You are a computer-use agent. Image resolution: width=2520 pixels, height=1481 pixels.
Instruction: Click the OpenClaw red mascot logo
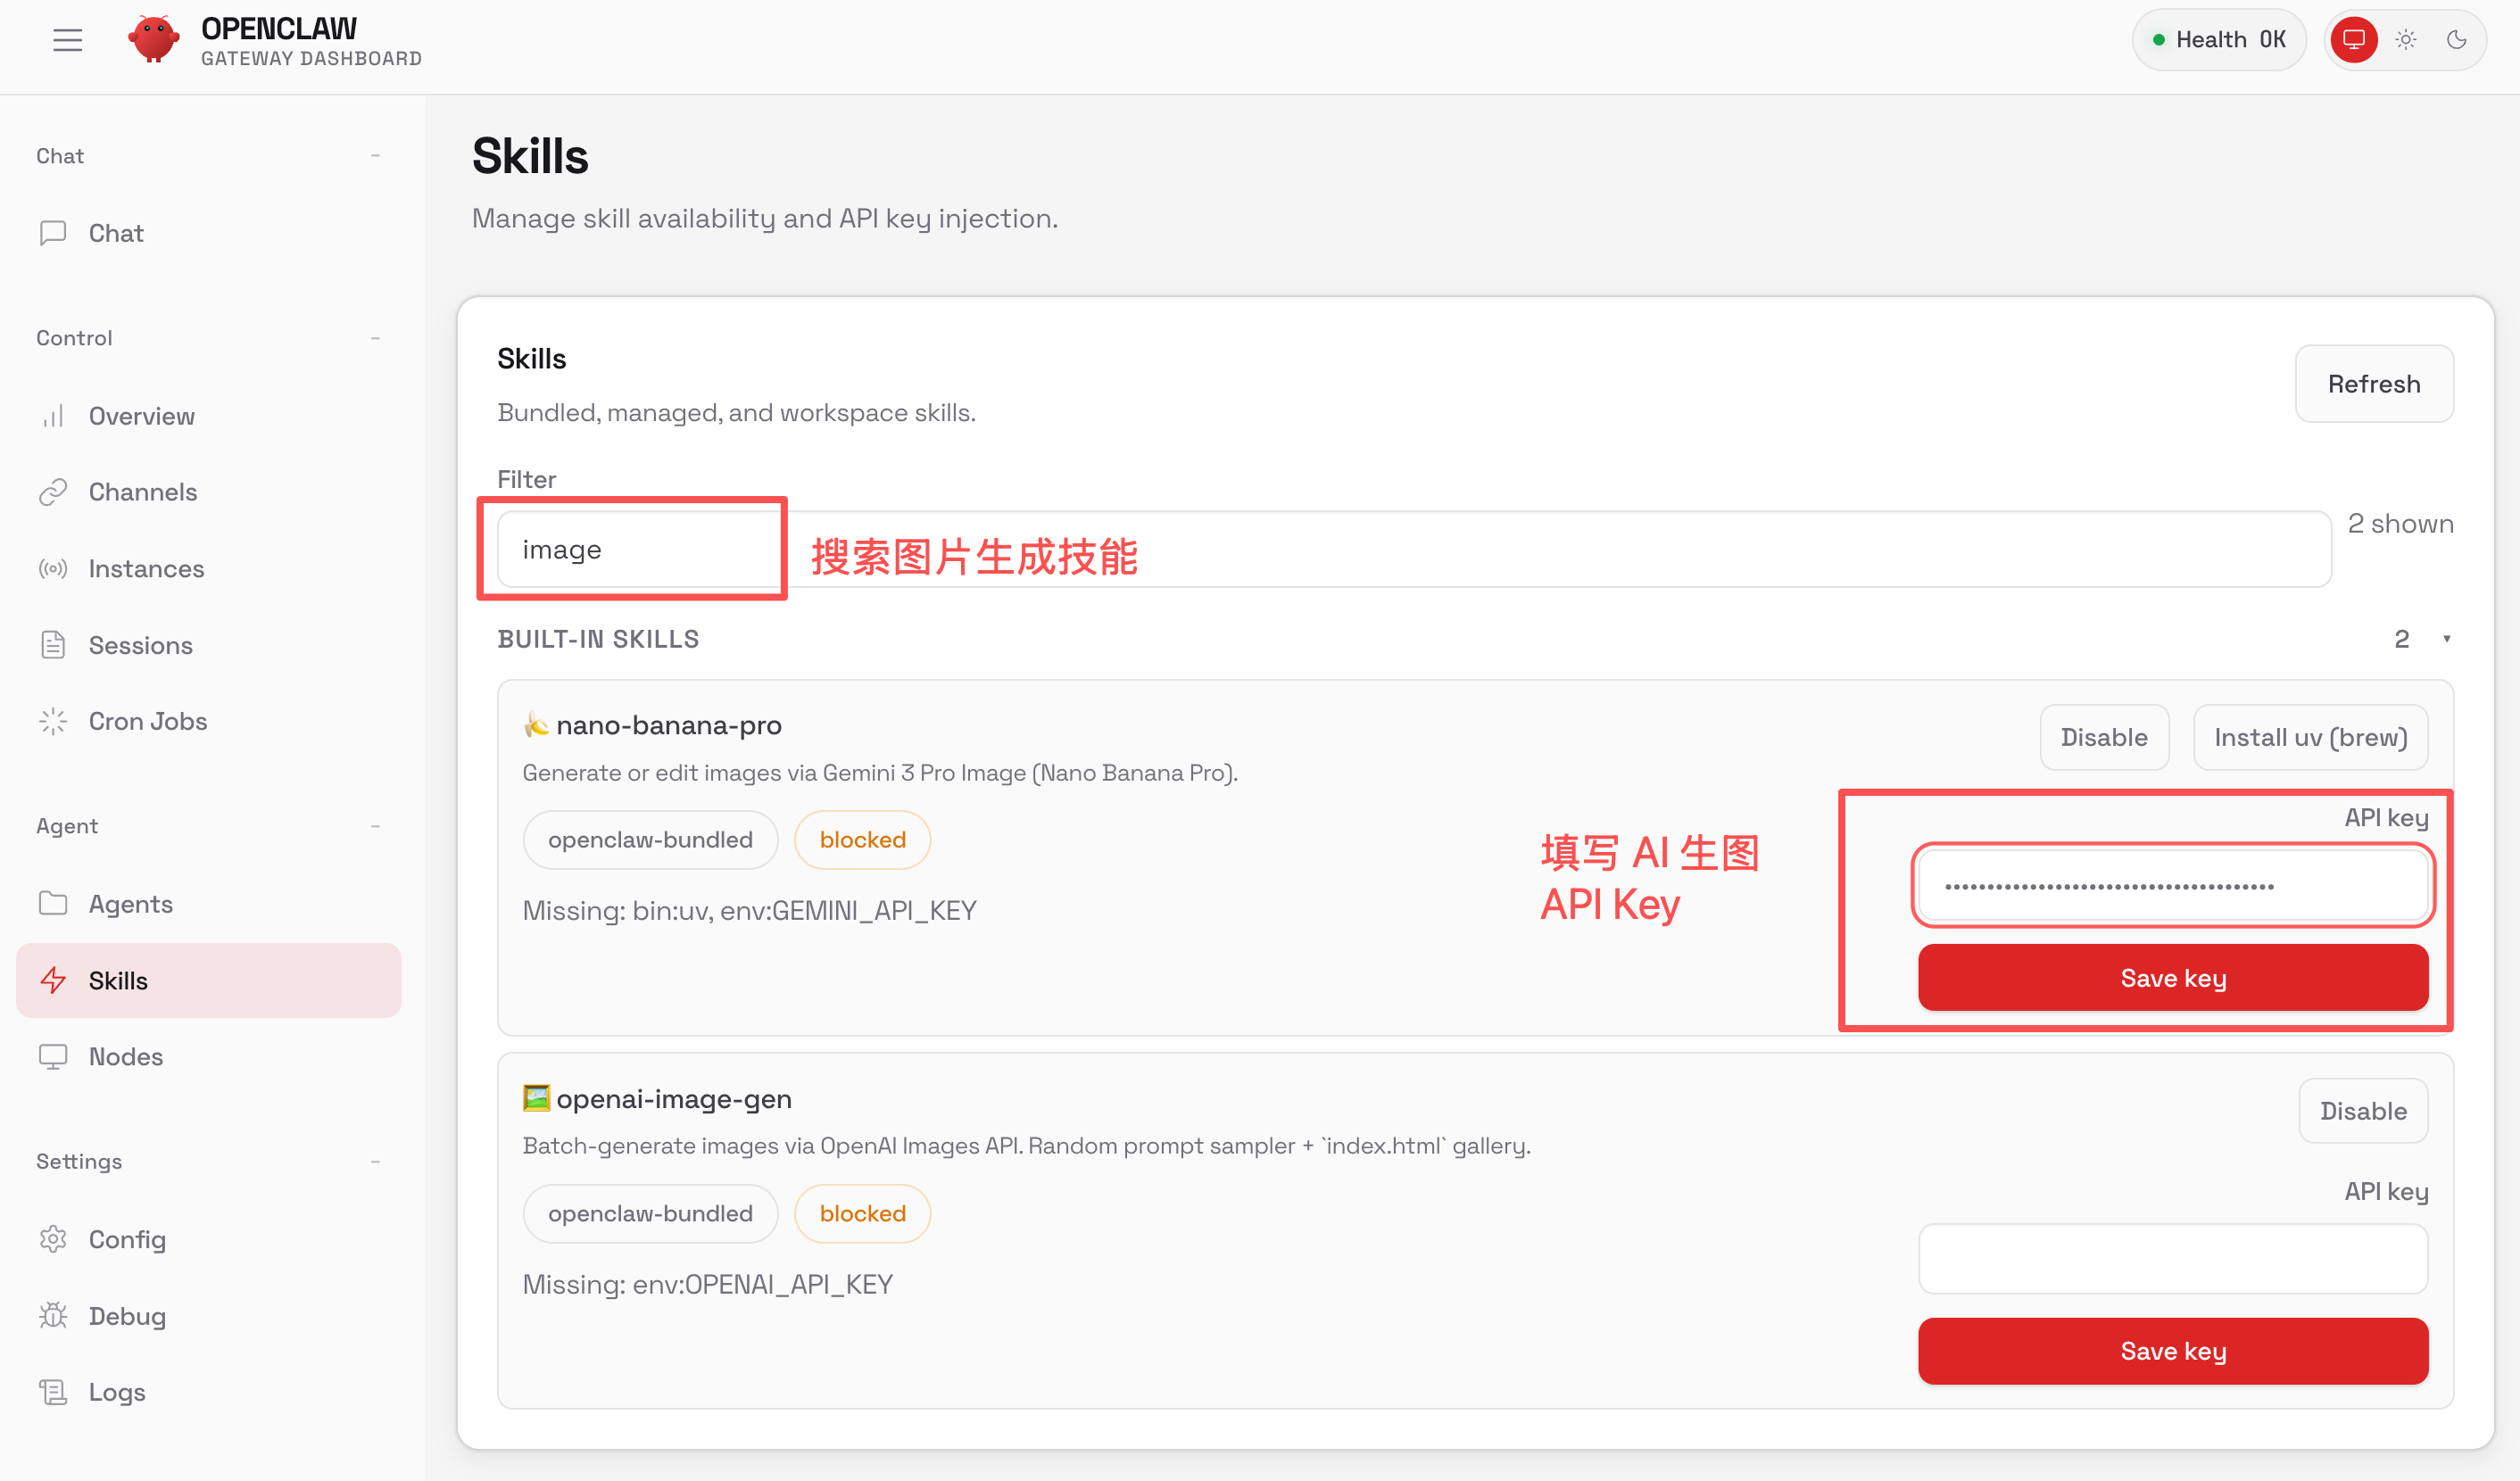(x=153, y=40)
